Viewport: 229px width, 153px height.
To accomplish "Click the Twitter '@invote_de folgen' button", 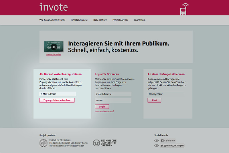I will [172, 146].
